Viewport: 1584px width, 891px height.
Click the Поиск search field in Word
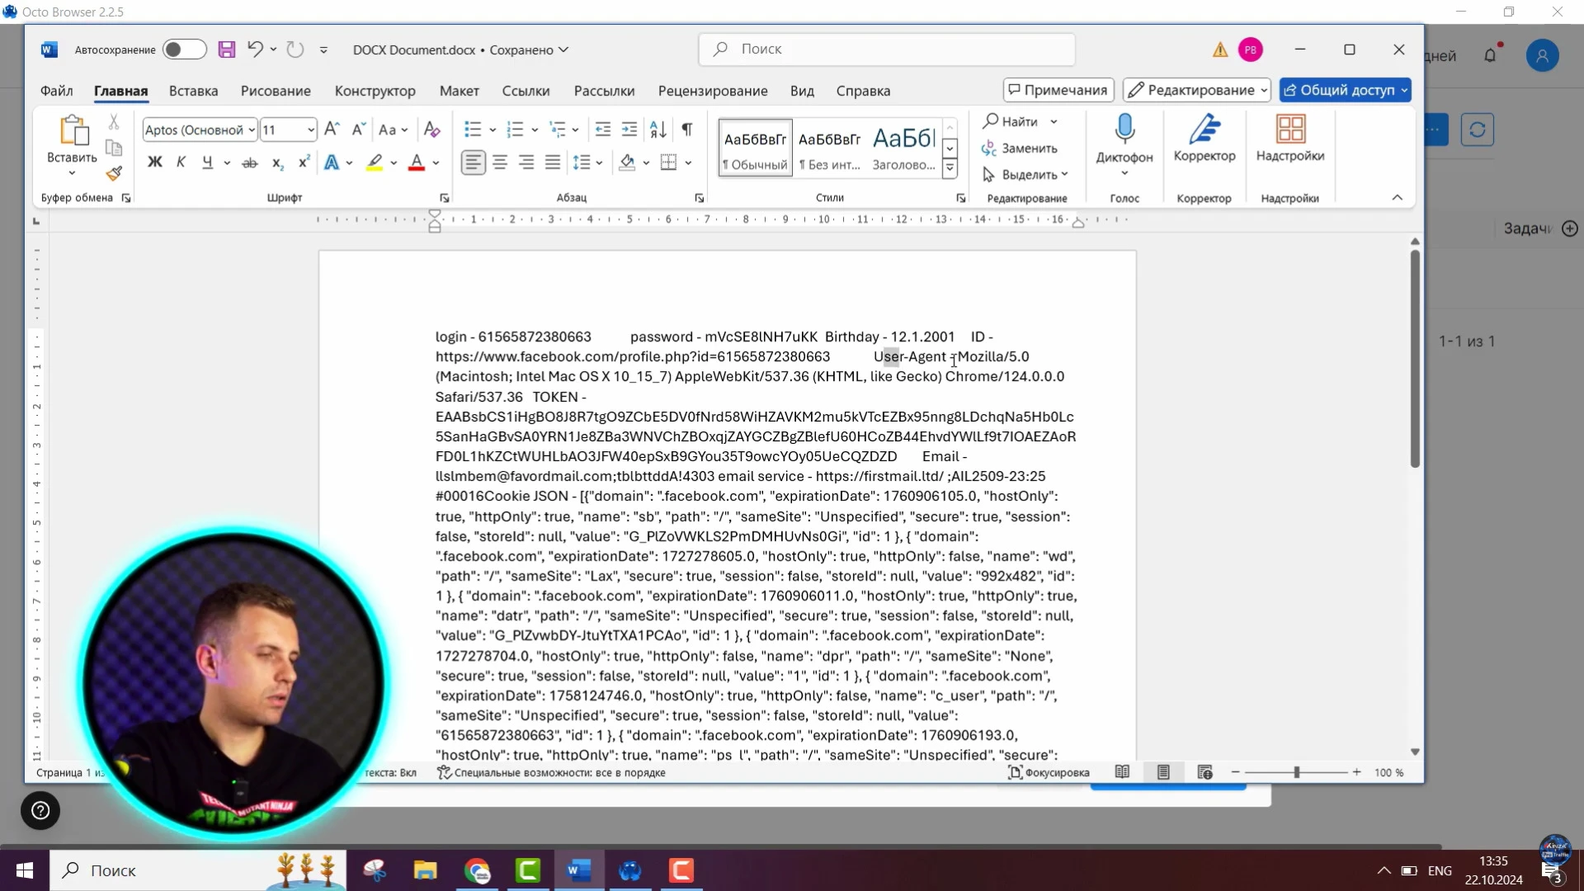coord(887,49)
